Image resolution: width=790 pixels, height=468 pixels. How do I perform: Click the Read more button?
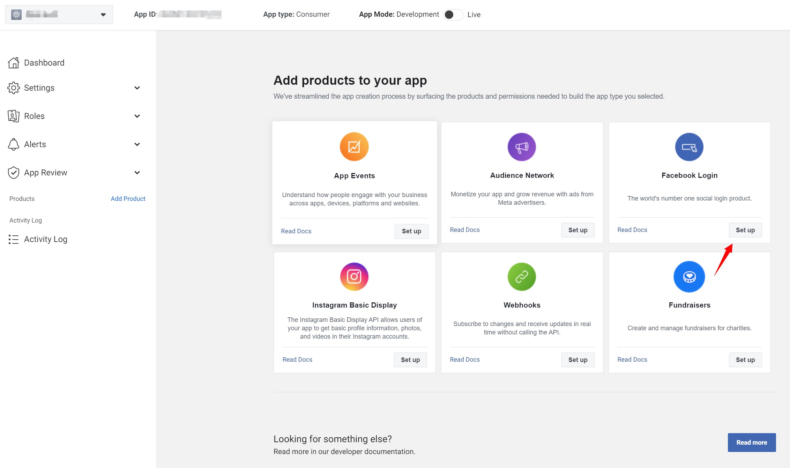pos(752,443)
